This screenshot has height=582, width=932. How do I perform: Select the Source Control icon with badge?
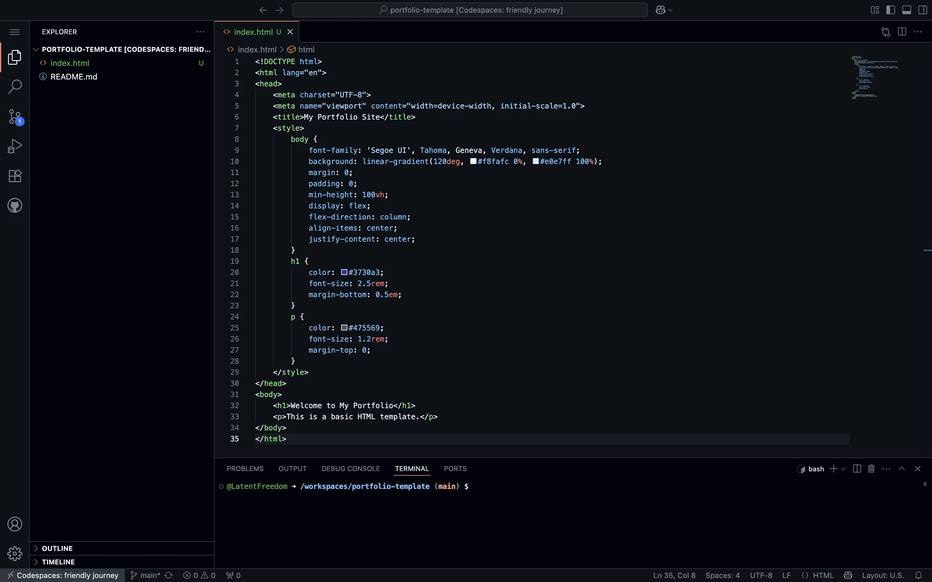click(14, 116)
